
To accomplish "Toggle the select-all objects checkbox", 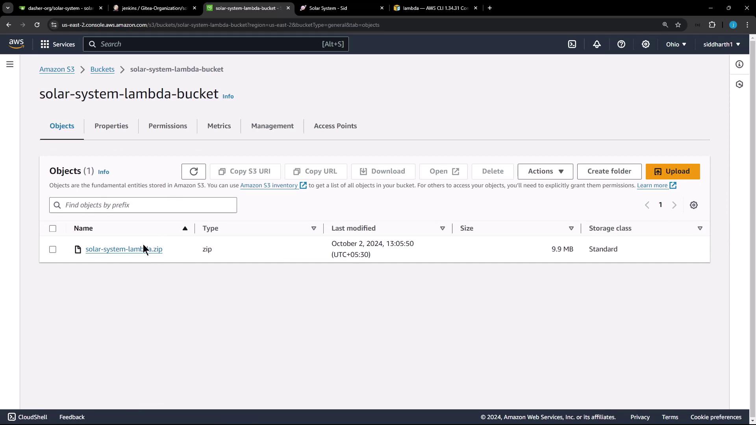I will pyautogui.click(x=53, y=229).
